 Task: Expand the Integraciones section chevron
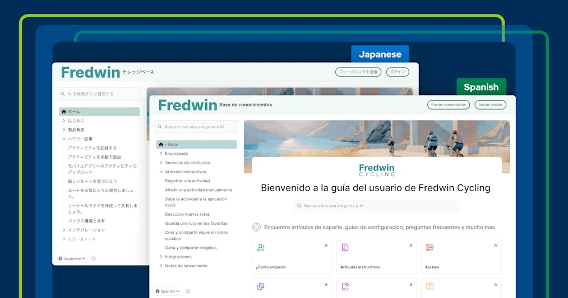pyautogui.click(x=161, y=257)
